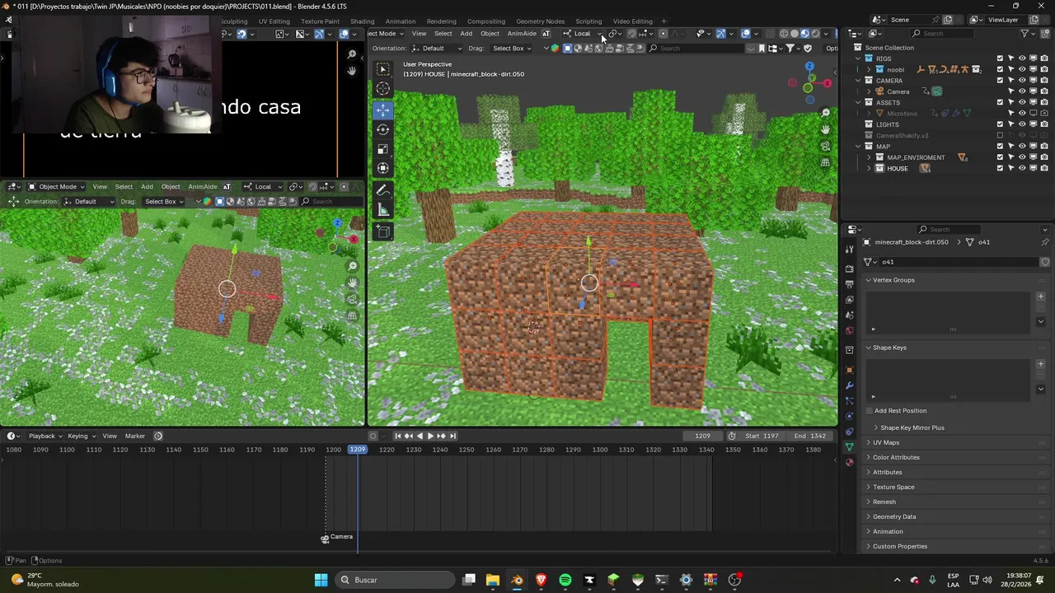Screen dimensions: 1055x593
Task: Open Object menu in main viewport header
Action: click(x=490, y=34)
